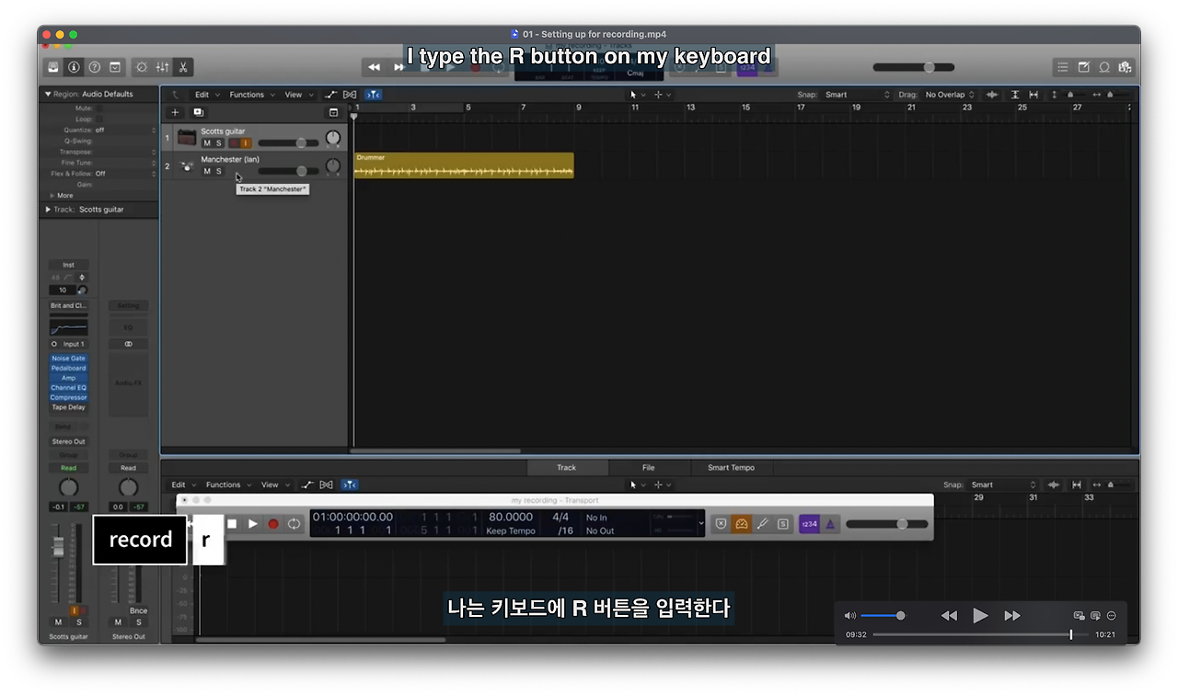Click the Bnce button on Stereo Out

click(x=138, y=610)
